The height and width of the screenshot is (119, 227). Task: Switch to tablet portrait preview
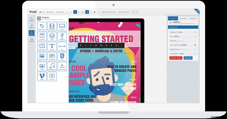click(x=75, y=12)
